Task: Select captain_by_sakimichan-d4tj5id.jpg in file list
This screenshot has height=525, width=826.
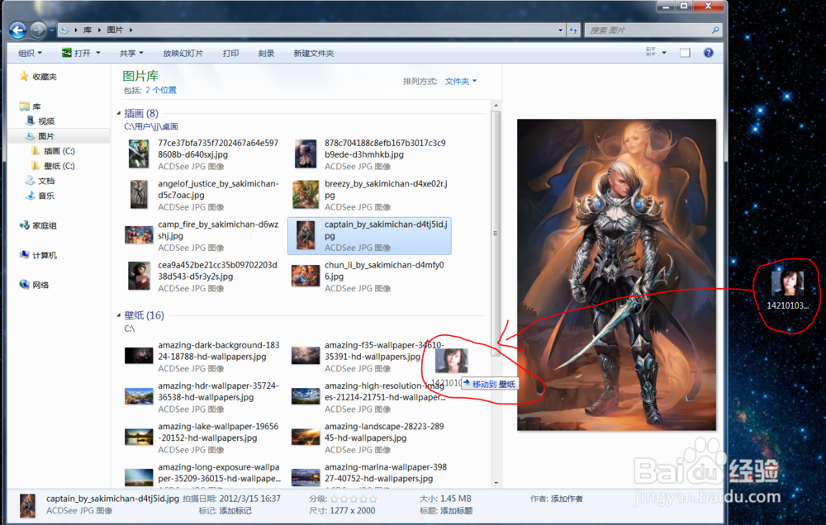Action: (370, 235)
